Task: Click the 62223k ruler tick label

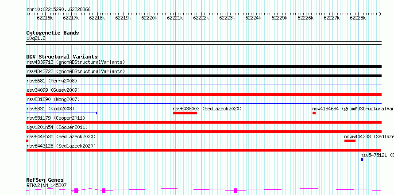Action: coord(227,18)
